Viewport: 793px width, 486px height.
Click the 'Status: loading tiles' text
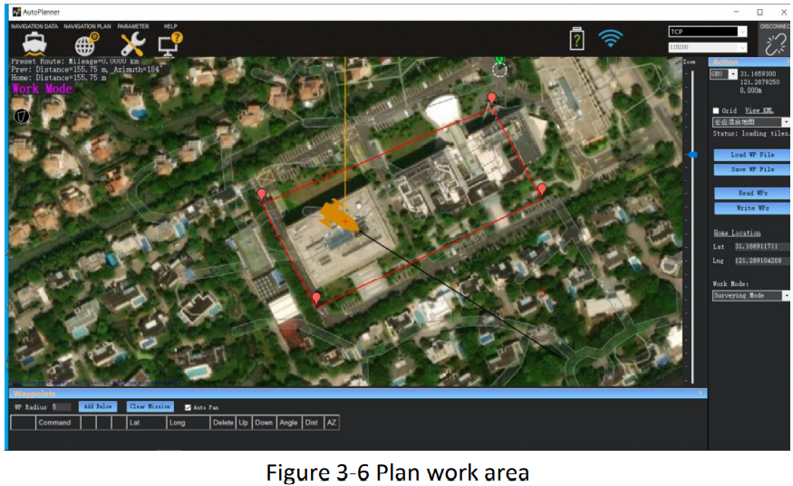point(750,134)
